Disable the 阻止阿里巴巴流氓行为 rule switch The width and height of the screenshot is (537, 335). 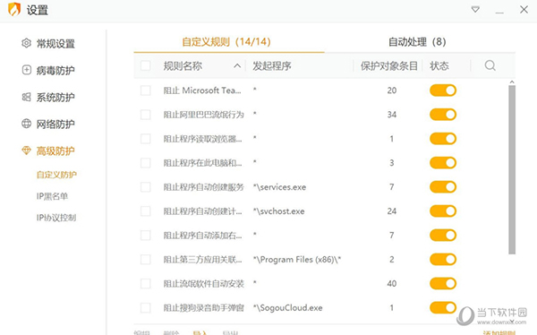point(443,115)
